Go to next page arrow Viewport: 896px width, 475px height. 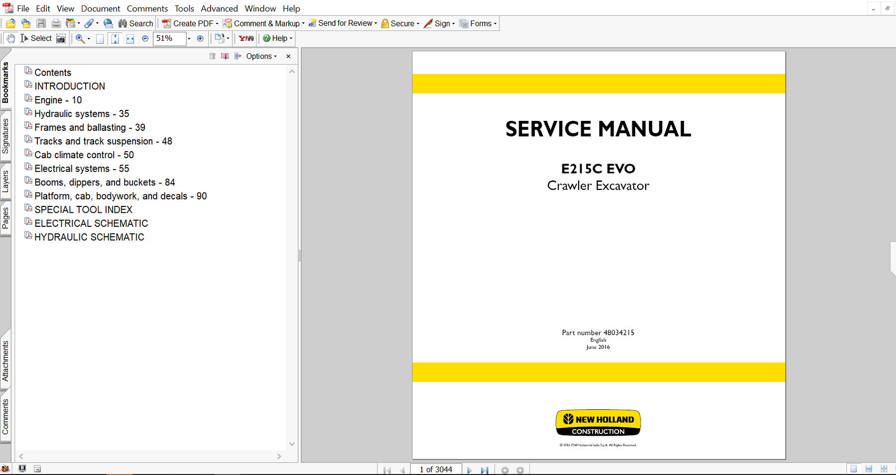pos(469,470)
